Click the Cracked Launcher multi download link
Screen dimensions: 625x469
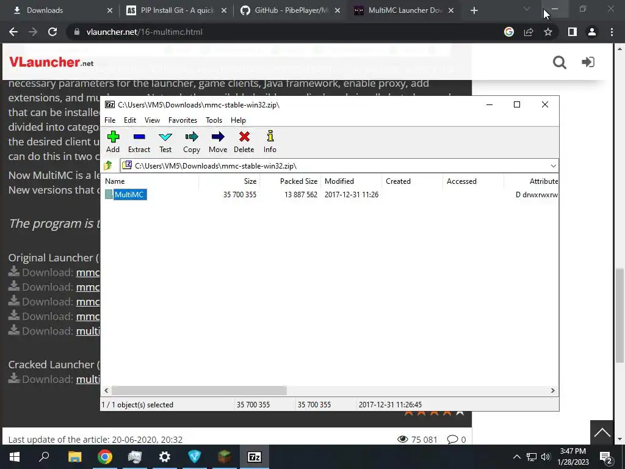(88, 379)
